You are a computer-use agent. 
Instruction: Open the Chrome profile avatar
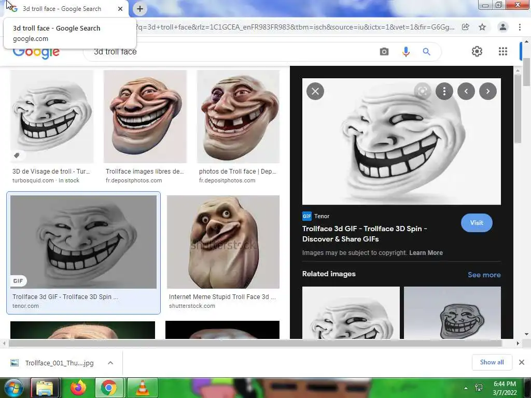click(x=503, y=27)
